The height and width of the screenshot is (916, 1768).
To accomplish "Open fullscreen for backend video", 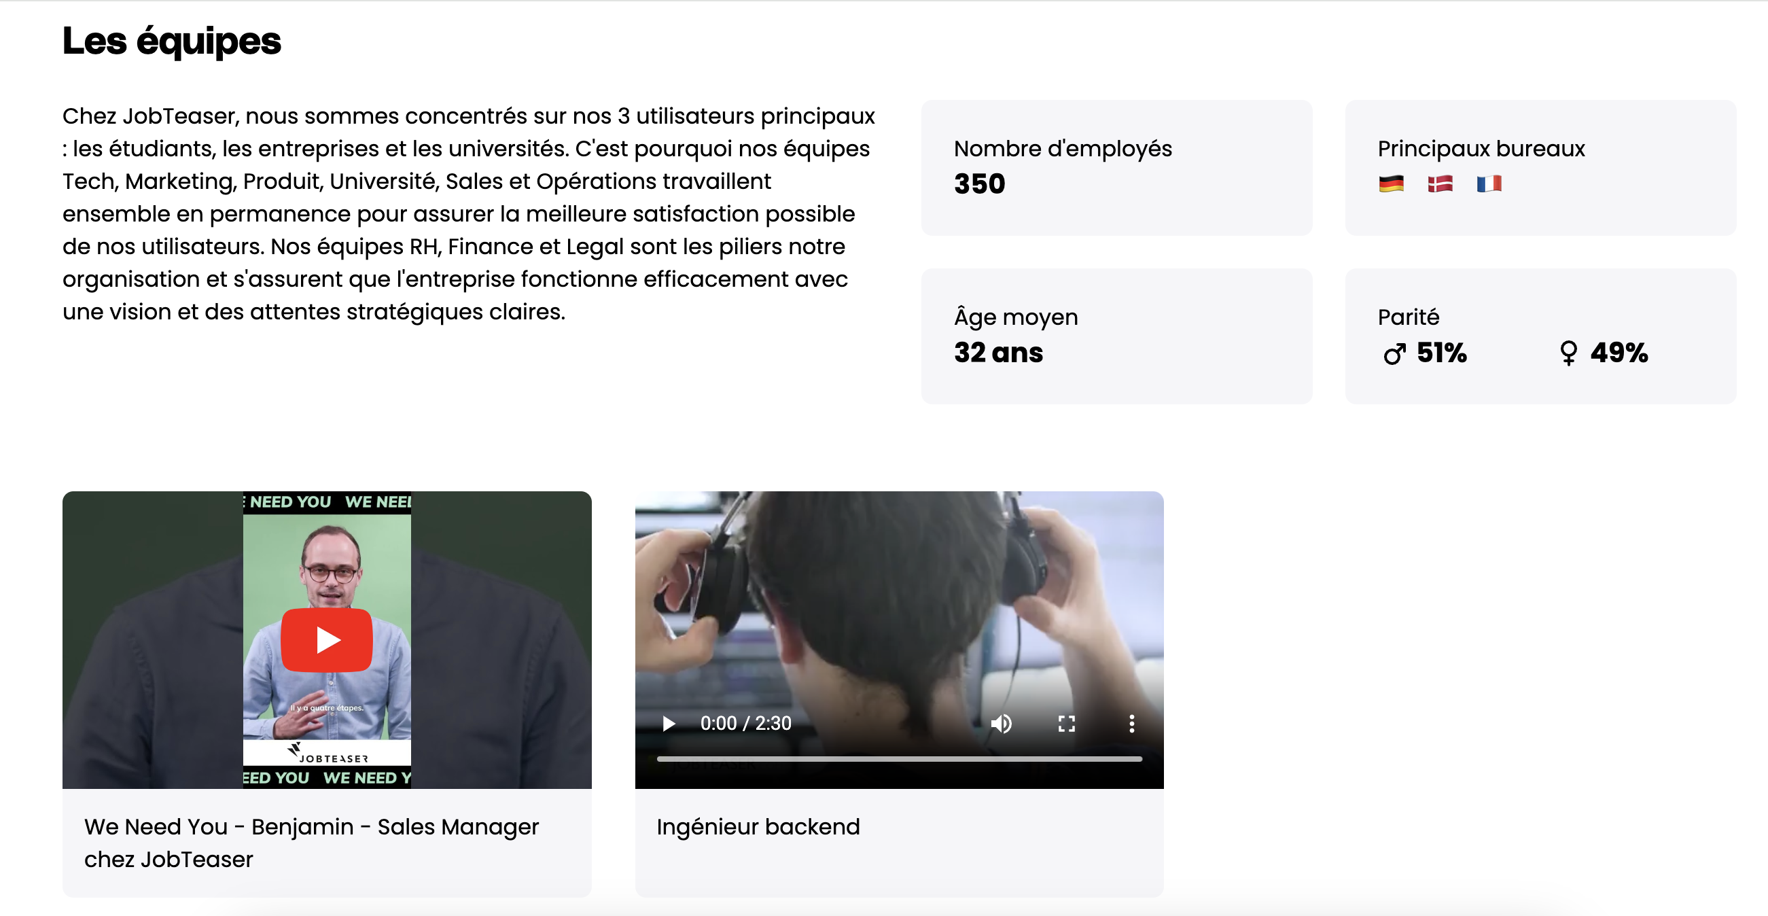I will pos(1066,723).
